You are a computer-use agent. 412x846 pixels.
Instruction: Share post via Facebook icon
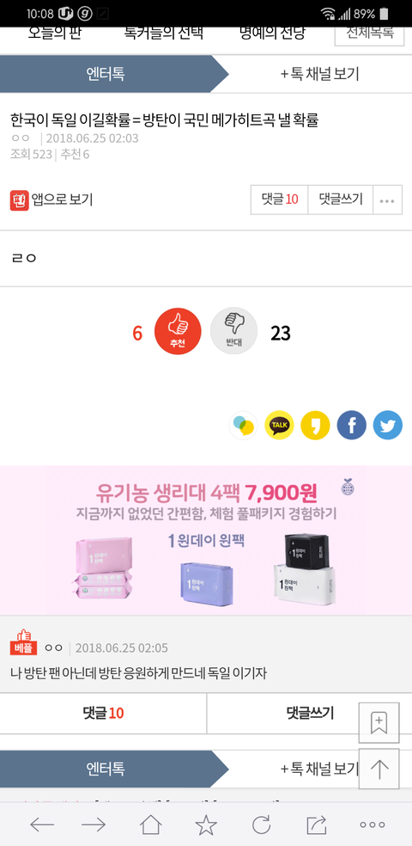point(352,426)
